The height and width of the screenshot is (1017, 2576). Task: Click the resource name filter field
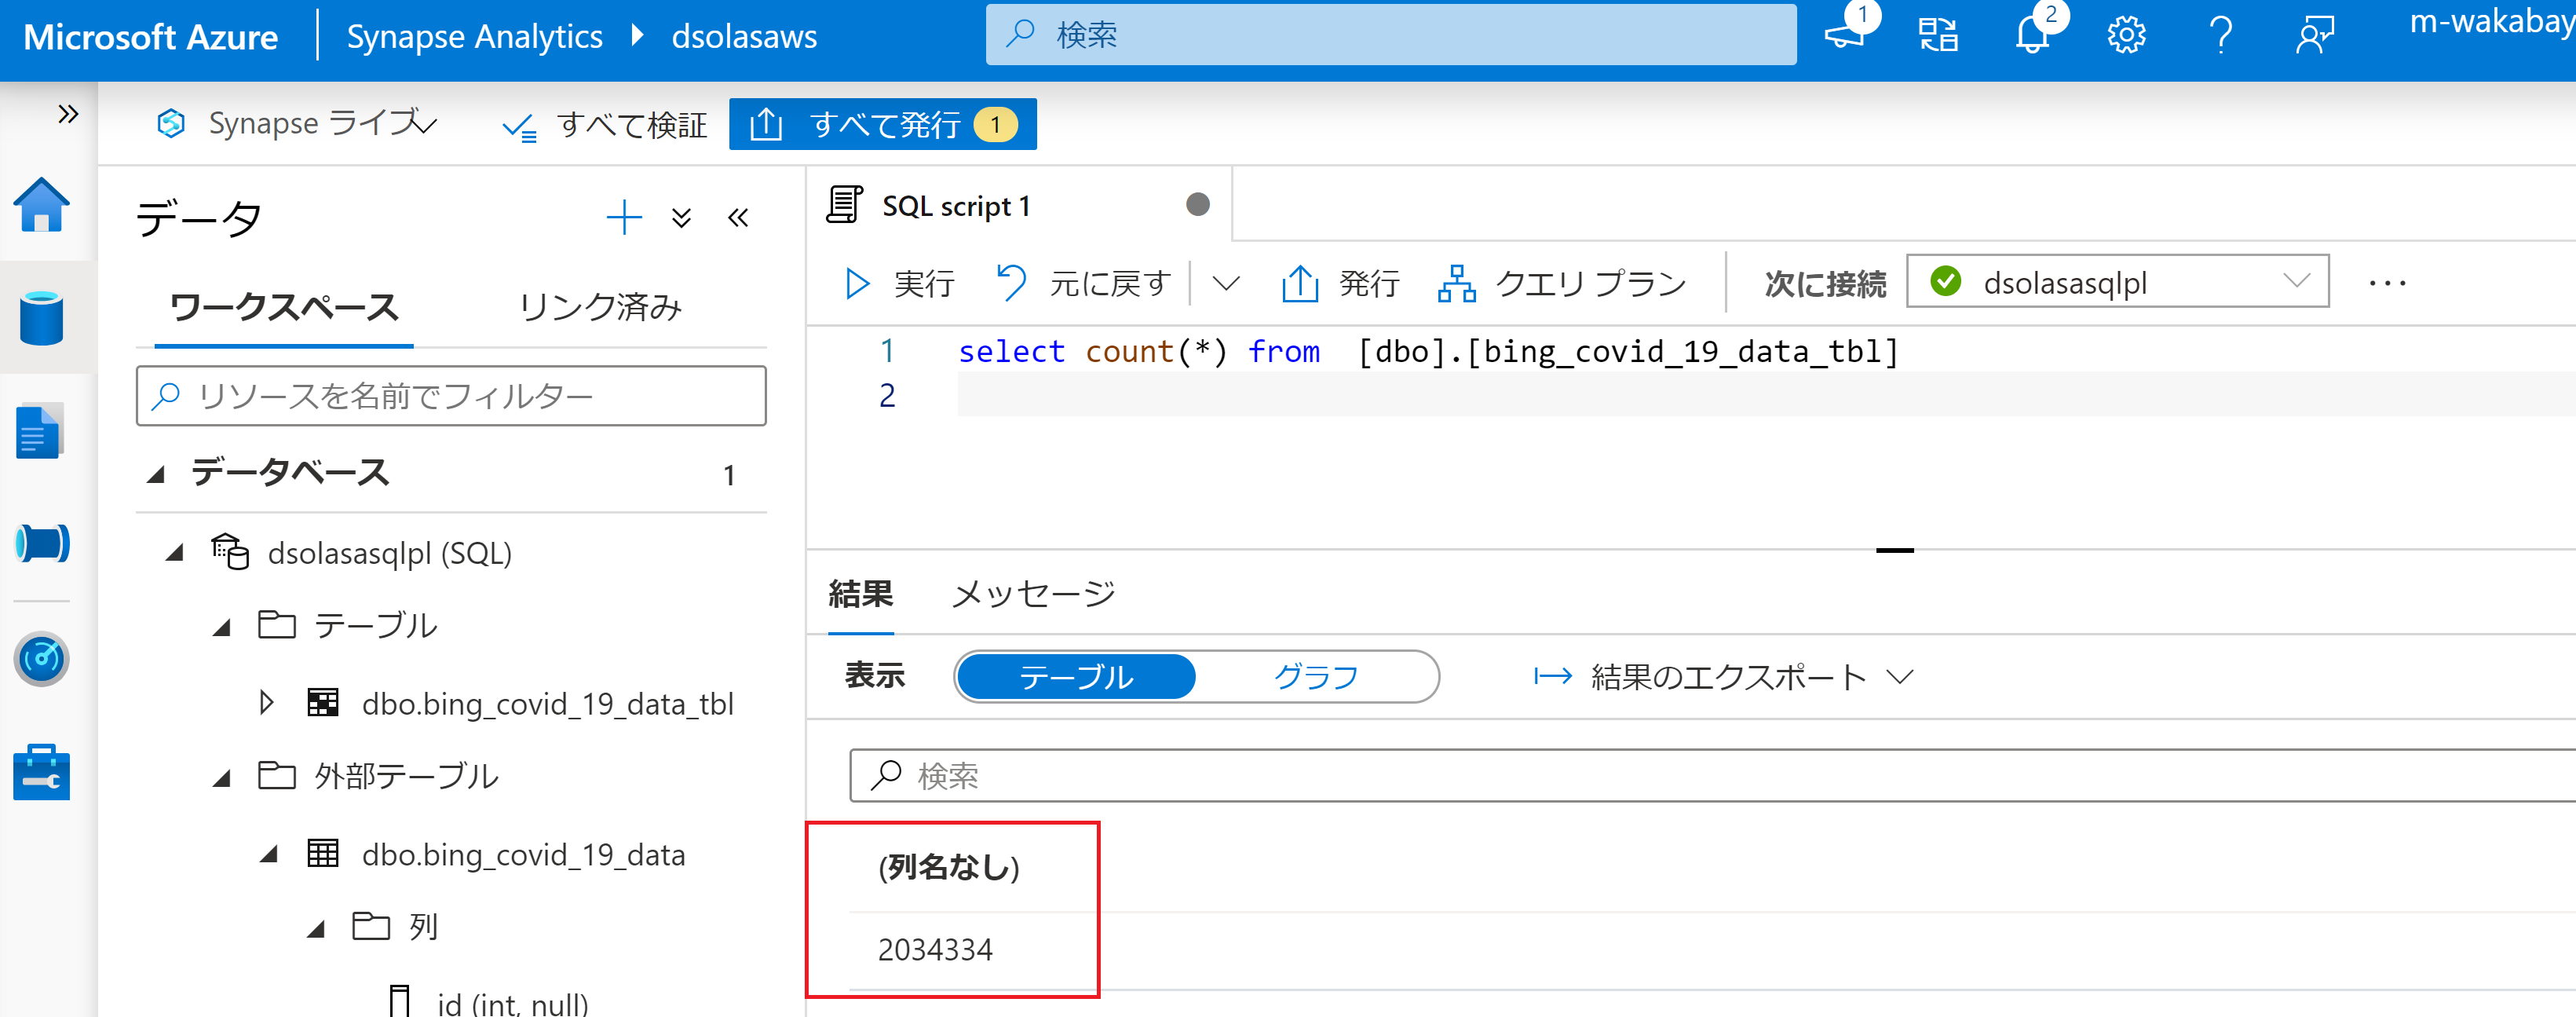tap(451, 396)
